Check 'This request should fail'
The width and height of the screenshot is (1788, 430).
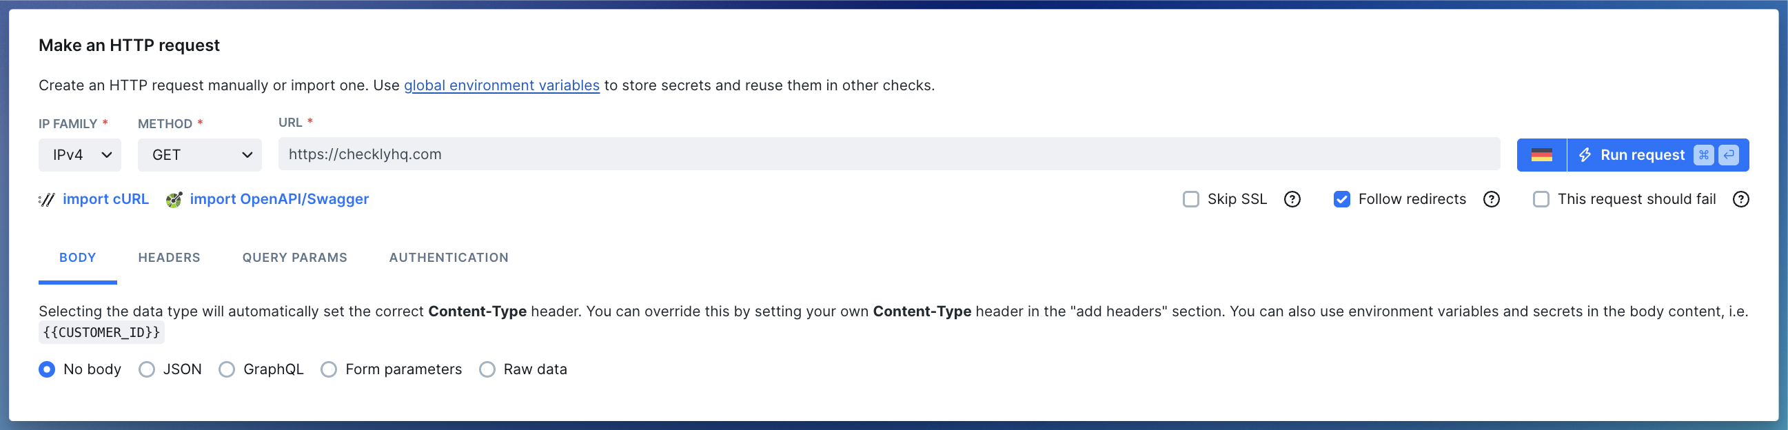pos(1542,199)
